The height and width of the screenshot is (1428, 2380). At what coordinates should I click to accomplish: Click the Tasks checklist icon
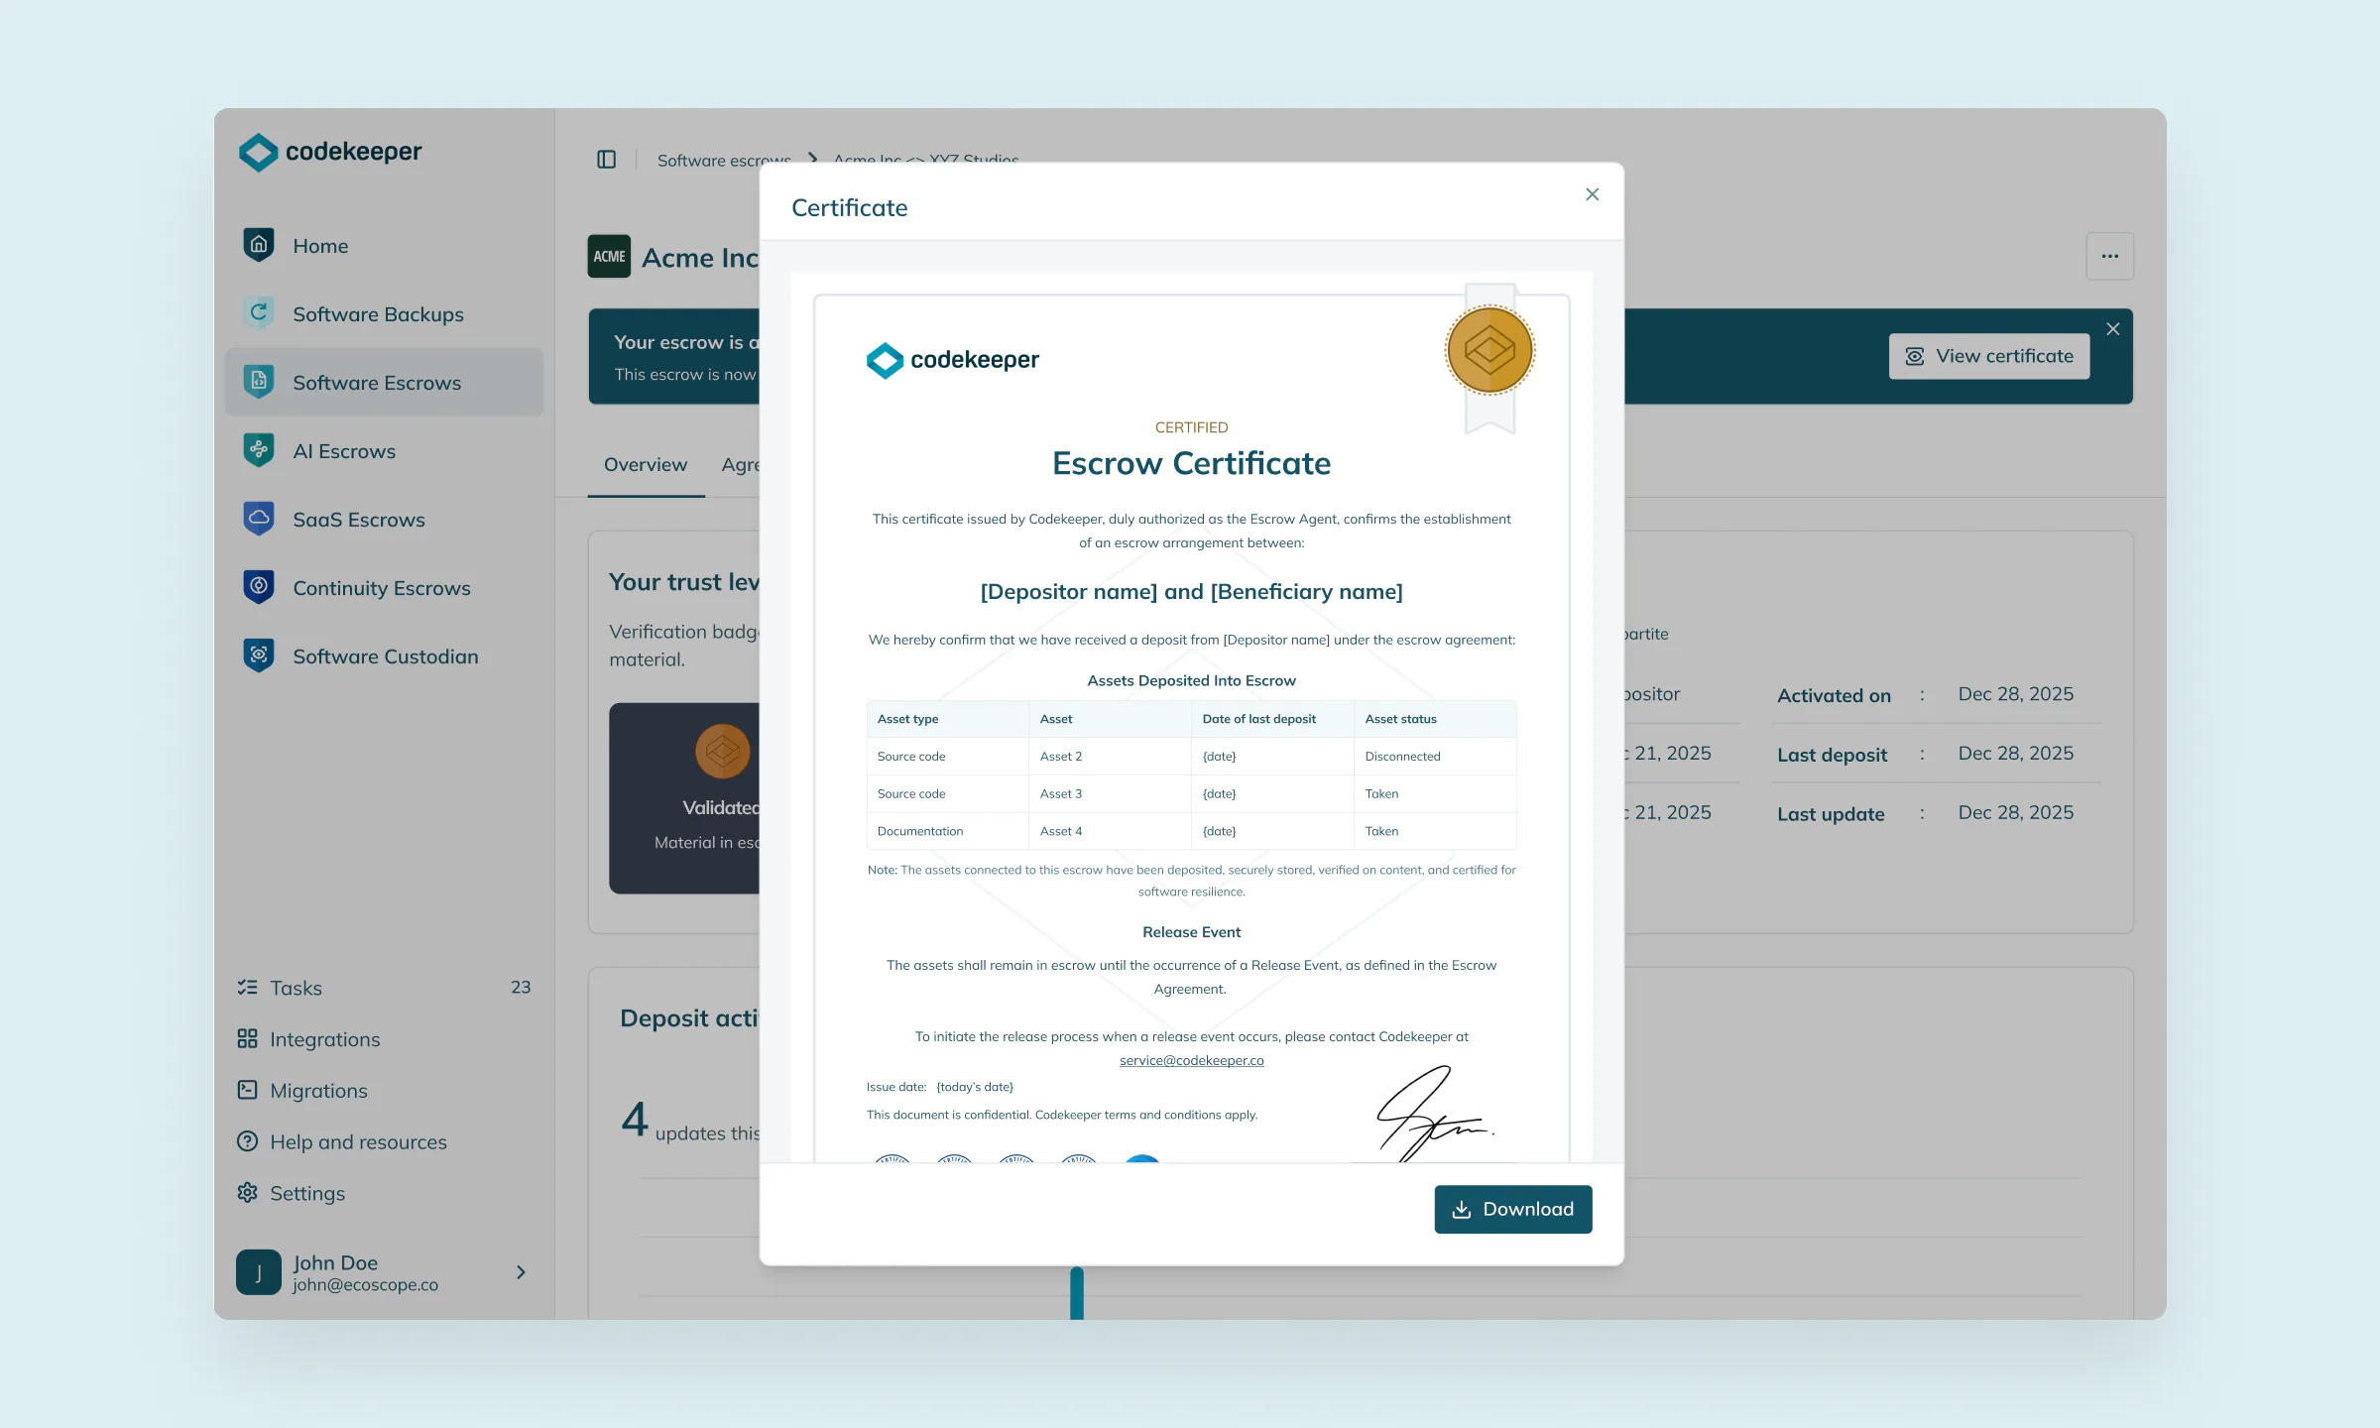[247, 988]
